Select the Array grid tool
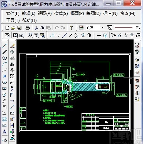This screenshot has width=143, height=144. [12, 76]
